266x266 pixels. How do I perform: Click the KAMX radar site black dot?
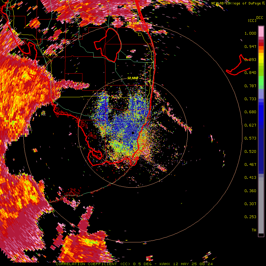click(x=133, y=133)
